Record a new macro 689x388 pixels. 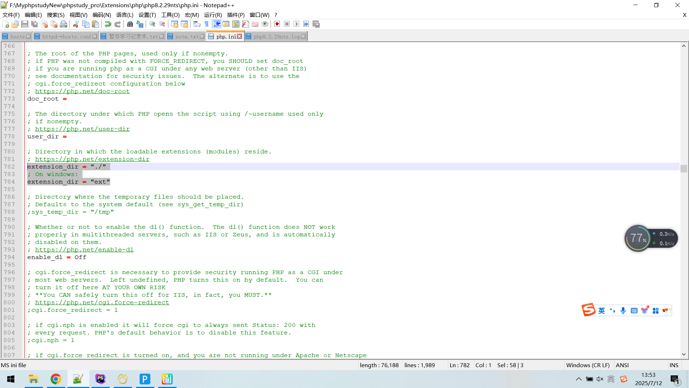click(x=277, y=24)
